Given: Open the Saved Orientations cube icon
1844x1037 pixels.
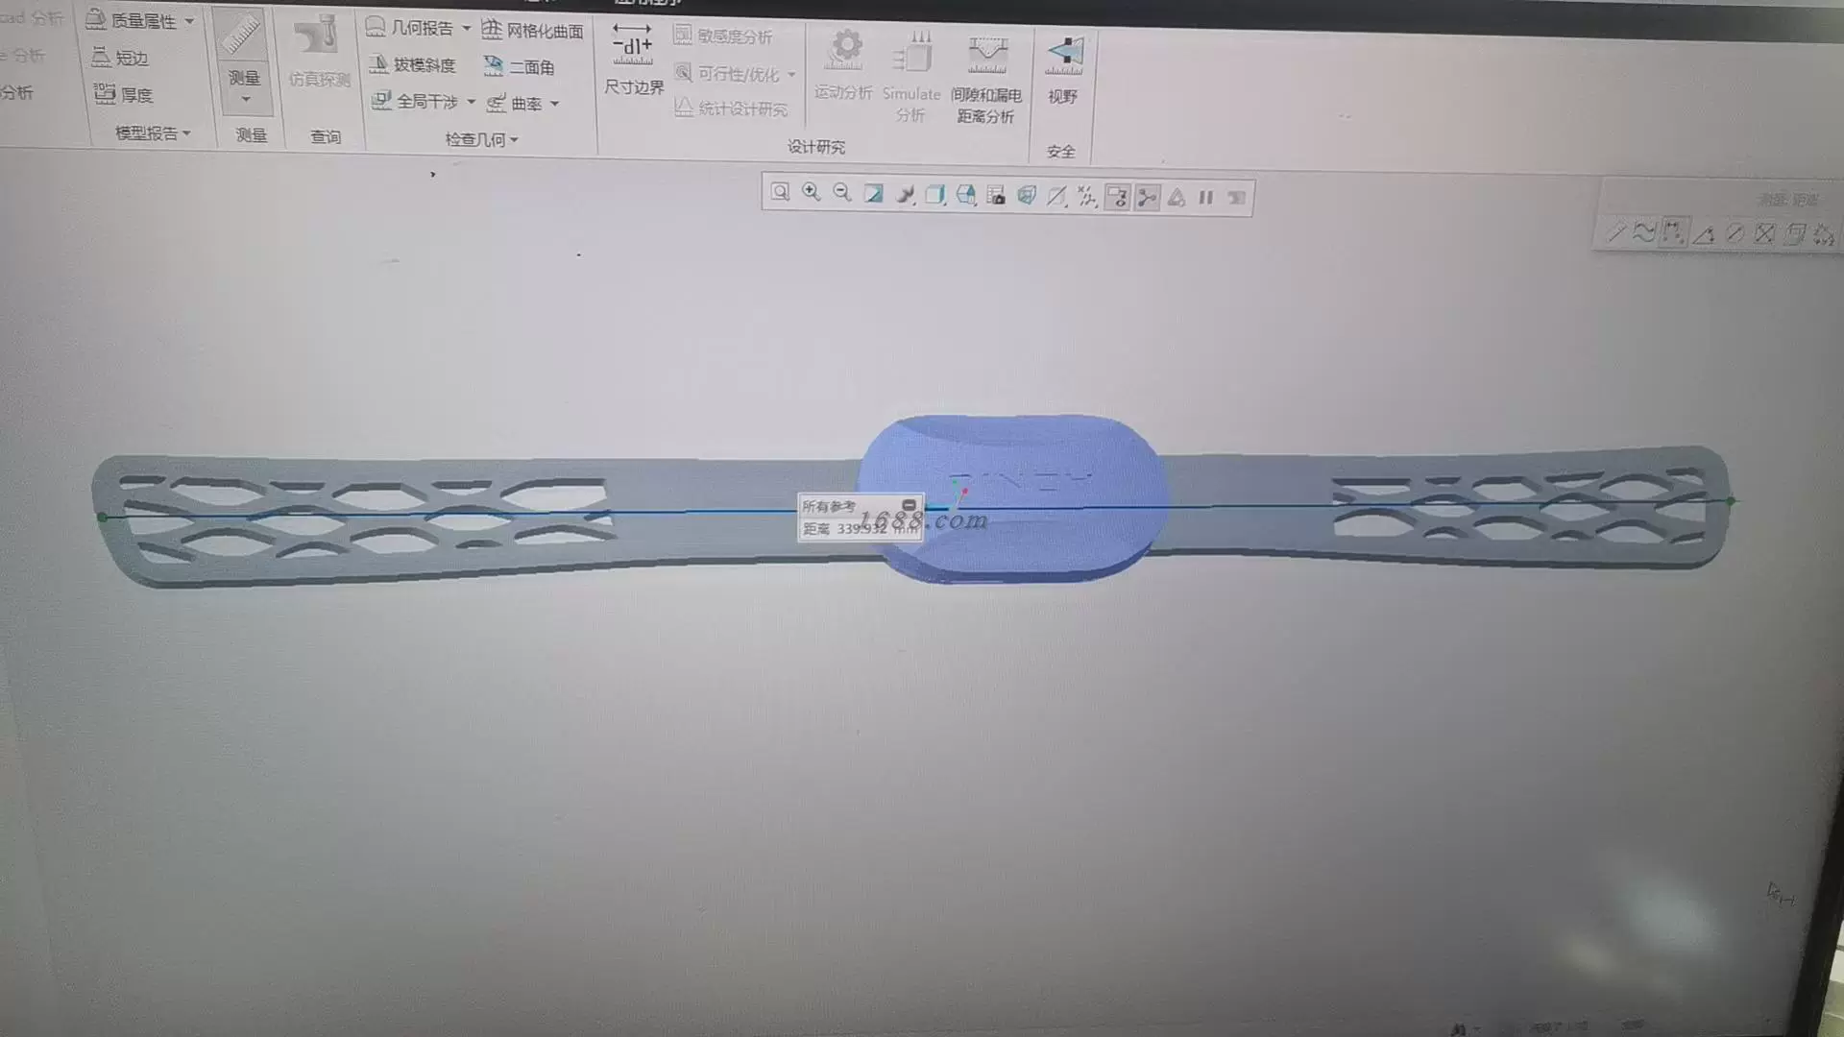Looking at the screenshot, I should coord(965,195).
